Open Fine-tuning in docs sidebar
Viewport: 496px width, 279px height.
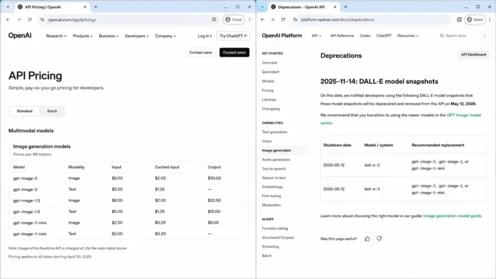coord(271,196)
